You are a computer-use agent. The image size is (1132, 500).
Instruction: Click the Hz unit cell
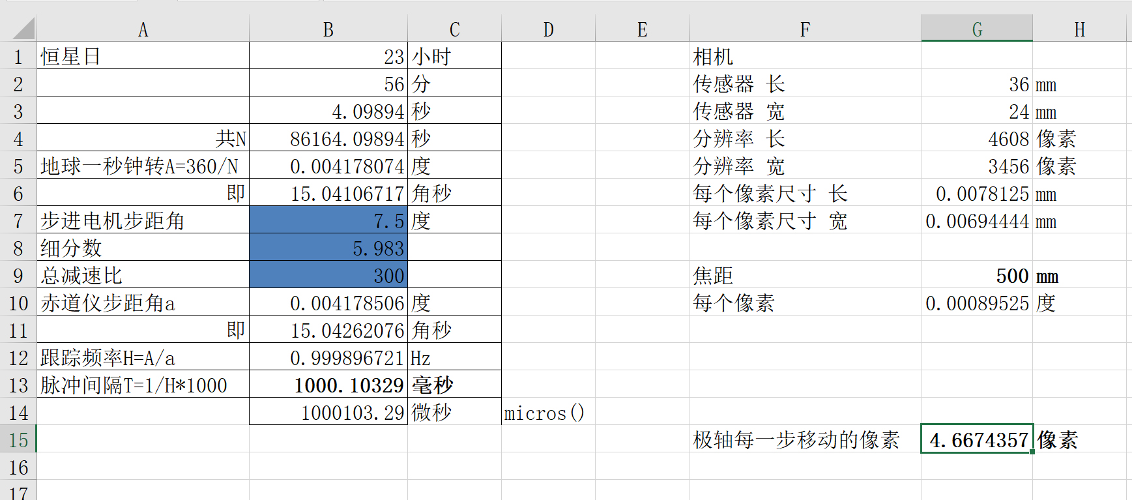[x=455, y=357]
